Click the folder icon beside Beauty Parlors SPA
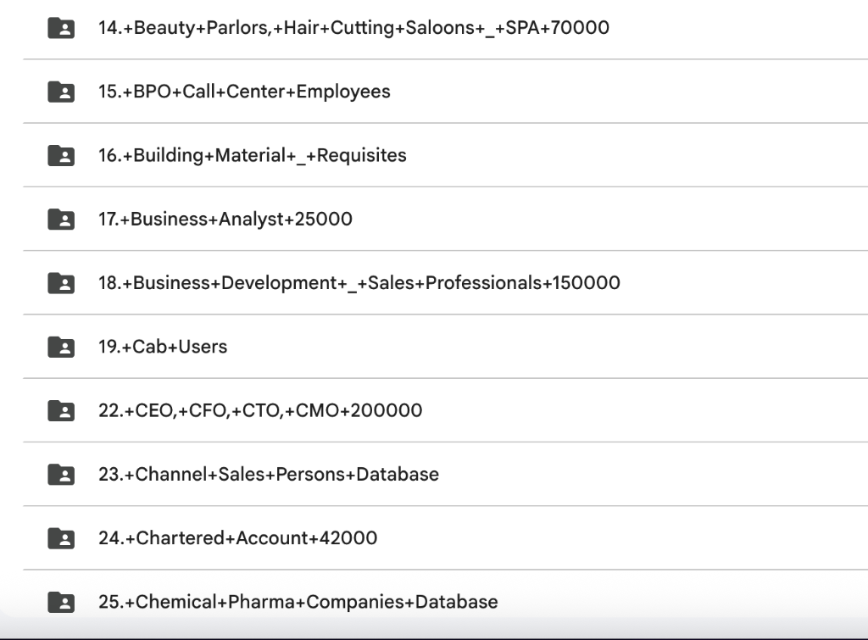The height and width of the screenshot is (640, 868). click(61, 27)
